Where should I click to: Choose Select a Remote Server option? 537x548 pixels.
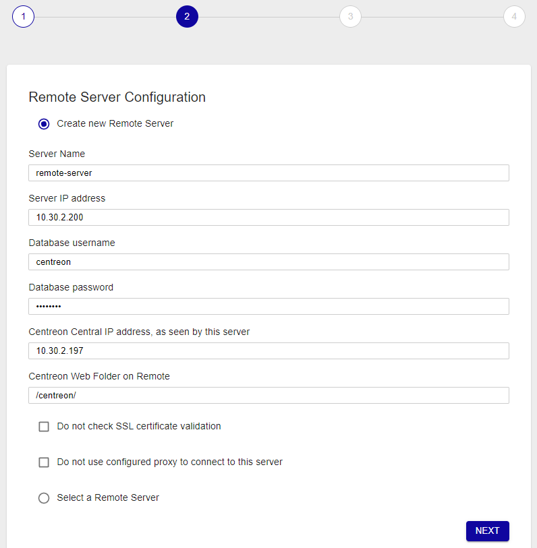[x=44, y=497]
